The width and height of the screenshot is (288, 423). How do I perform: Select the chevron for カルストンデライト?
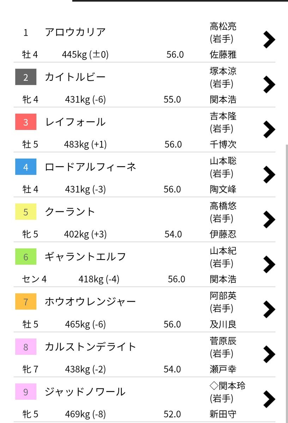(269, 354)
